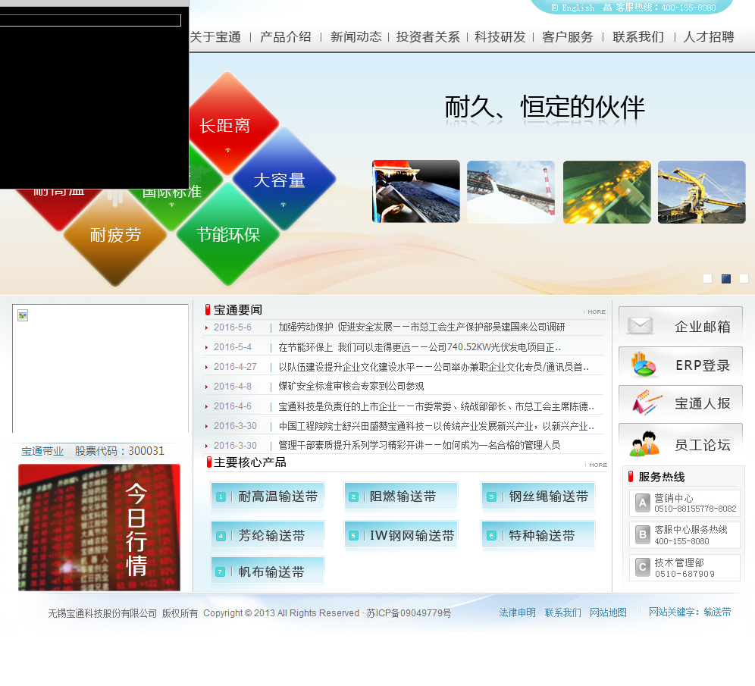Open the 今日行情 stock market image
Image resolution: width=755 pixels, height=686 pixels.
click(x=99, y=527)
